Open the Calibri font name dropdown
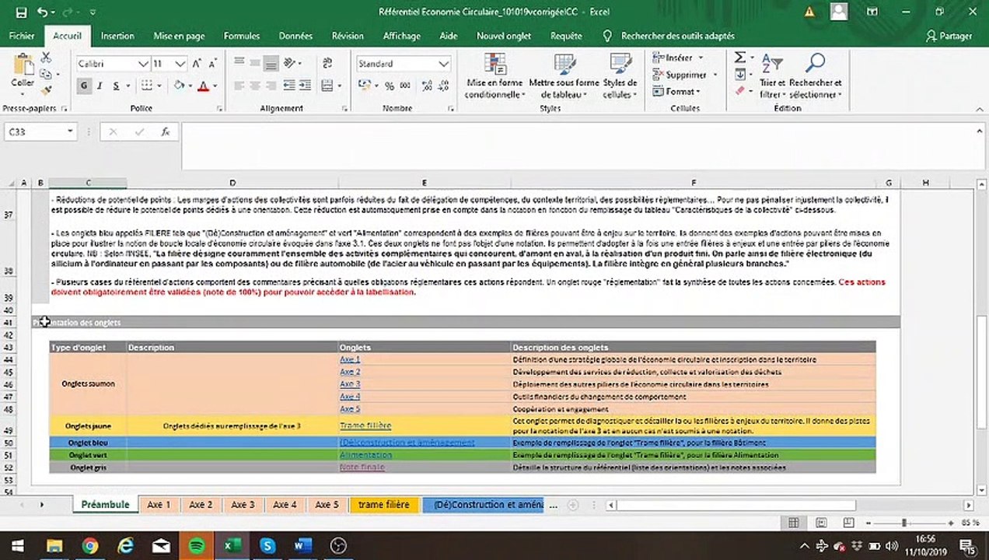This screenshot has width=989, height=560. point(143,64)
